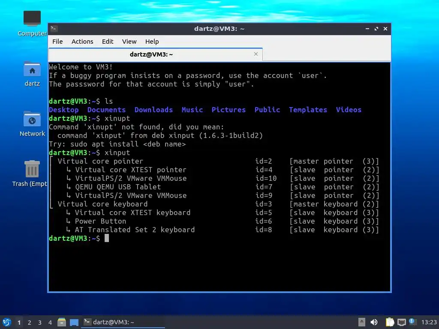Viewport: 439px width, 329px height.
Task: Open the volume control tray icon
Action: 374,322
